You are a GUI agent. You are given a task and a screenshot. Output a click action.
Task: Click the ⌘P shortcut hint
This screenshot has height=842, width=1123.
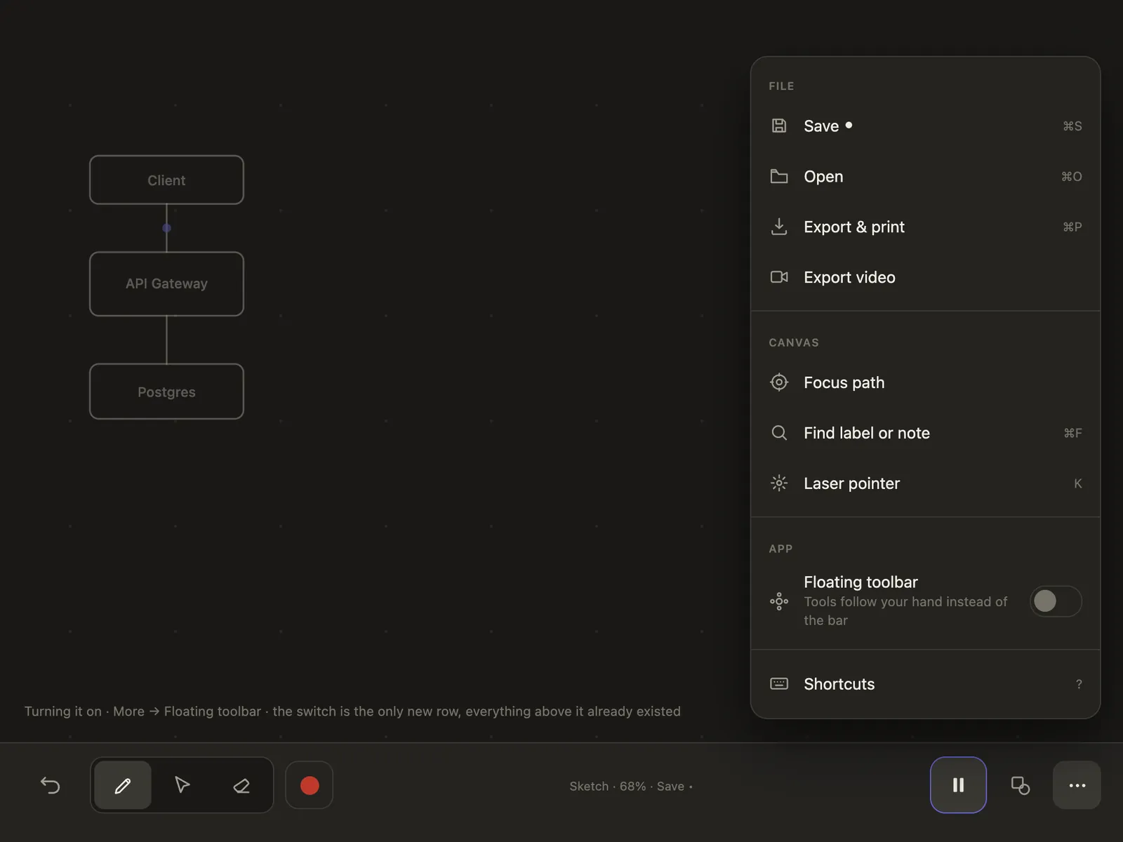pos(1072,227)
